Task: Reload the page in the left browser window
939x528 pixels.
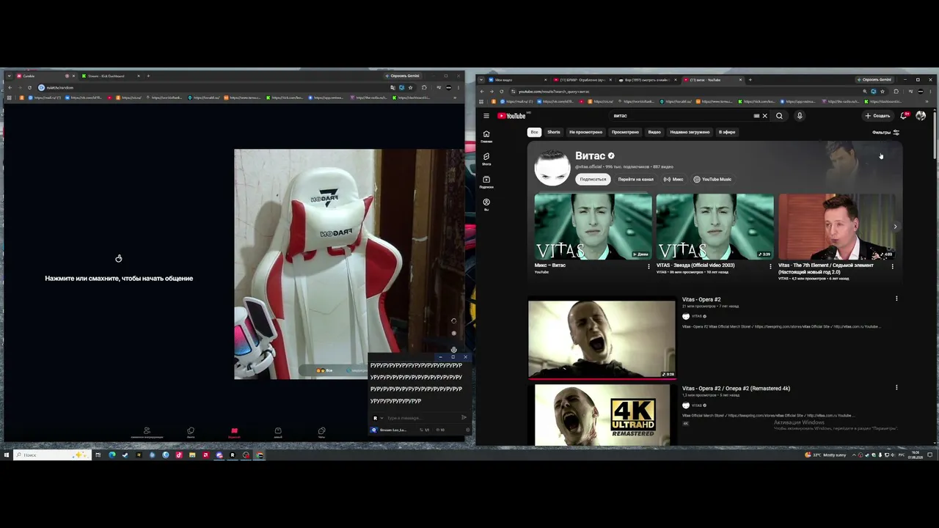Action: [29, 87]
